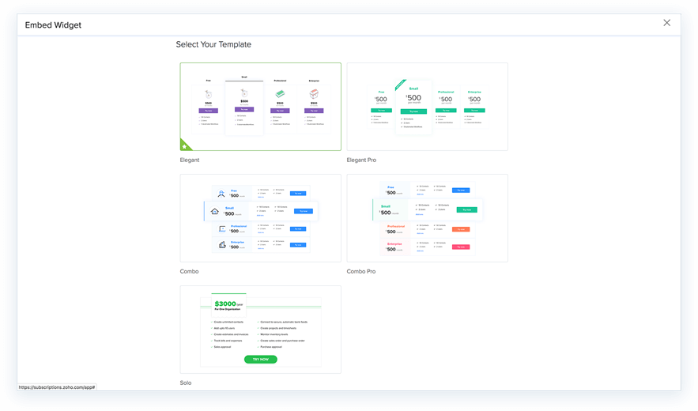698x411 pixels.
Task: Select the Elegant template thumbnail
Action: pyautogui.click(x=260, y=107)
